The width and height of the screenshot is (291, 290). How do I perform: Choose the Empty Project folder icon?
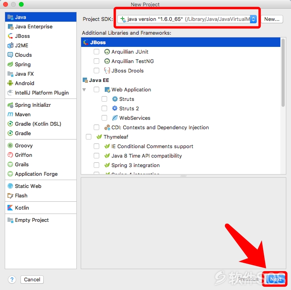coord(10,220)
